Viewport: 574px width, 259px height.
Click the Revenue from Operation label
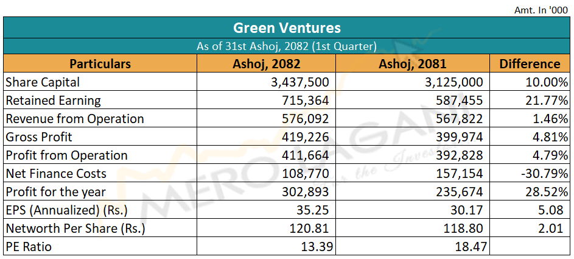tap(74, 119)
